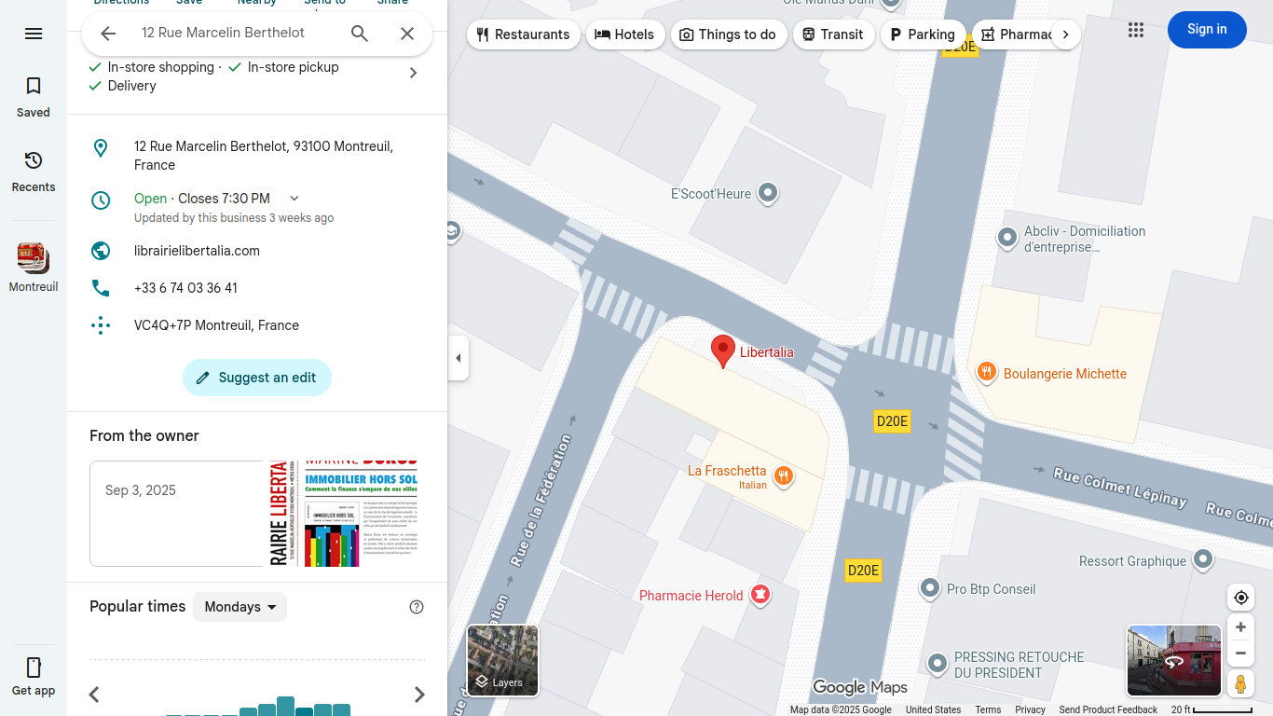Click the magnifier search icon
1273x716 pixels.
pos(360,34)
